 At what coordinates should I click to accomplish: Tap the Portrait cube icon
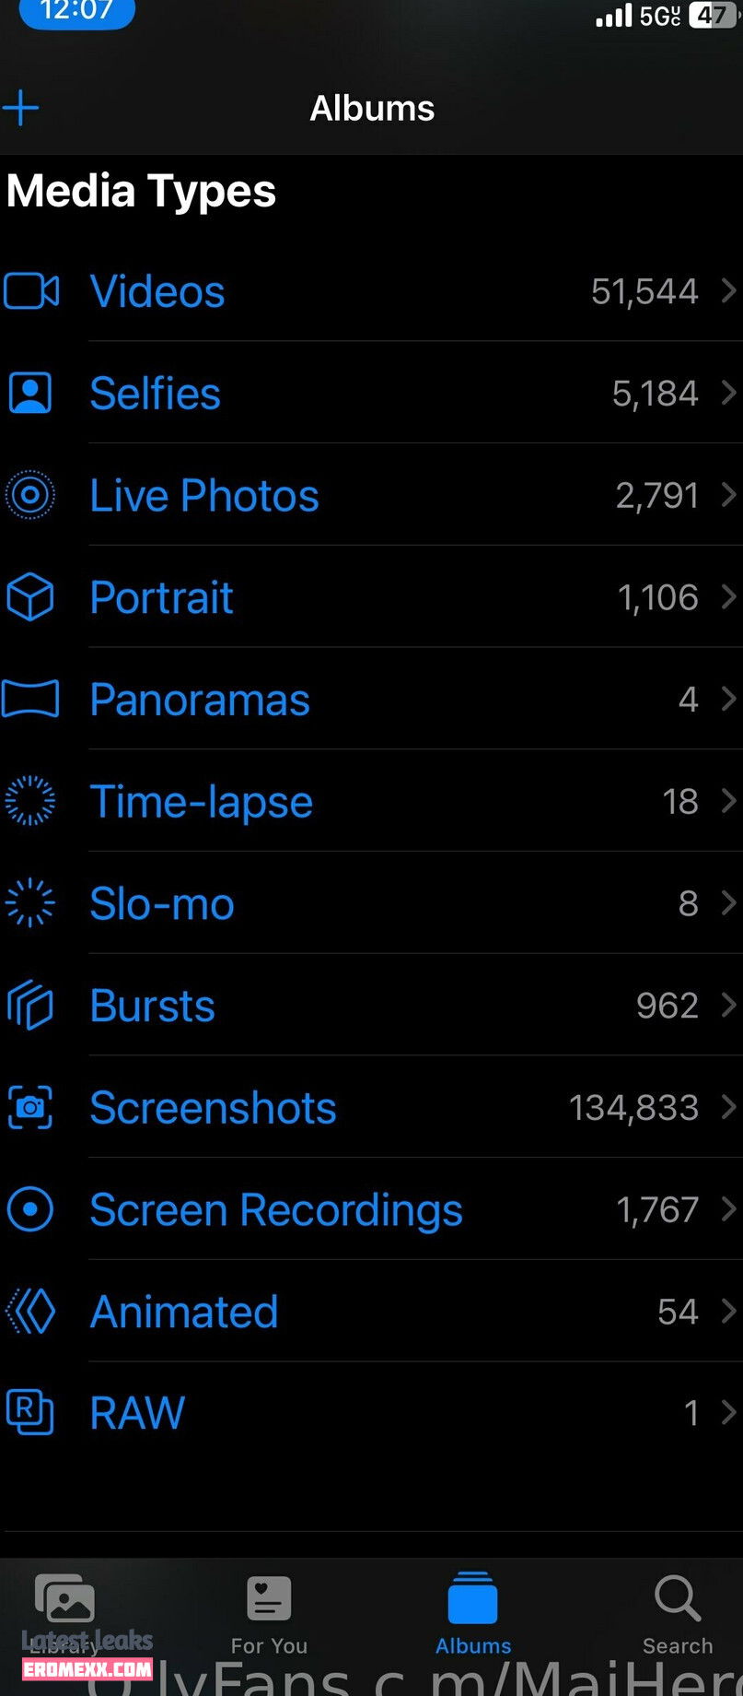pos(30,597)
